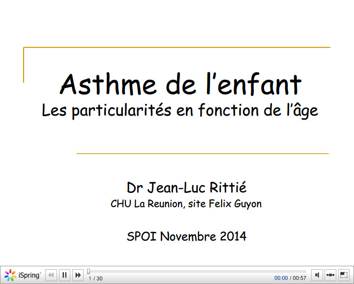
Task: Click the progress slider handle at the start
Action: 88,271
